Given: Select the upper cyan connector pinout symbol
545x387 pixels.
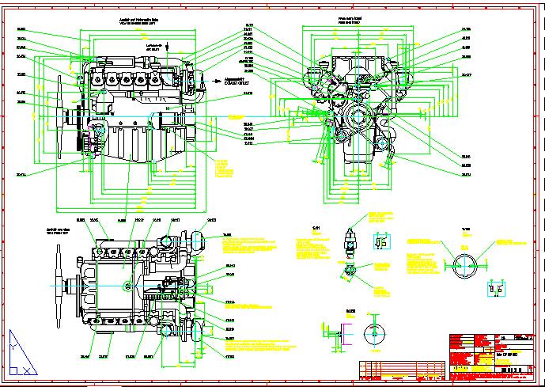Looking at the screenshot, I should click(380, 241).
